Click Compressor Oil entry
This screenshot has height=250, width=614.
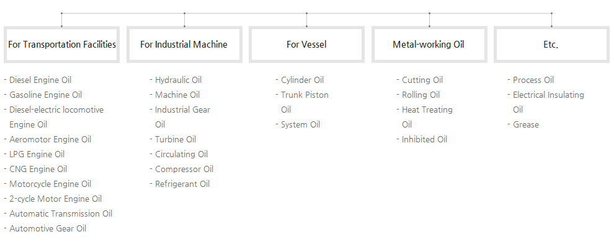[x=184, y=169]
